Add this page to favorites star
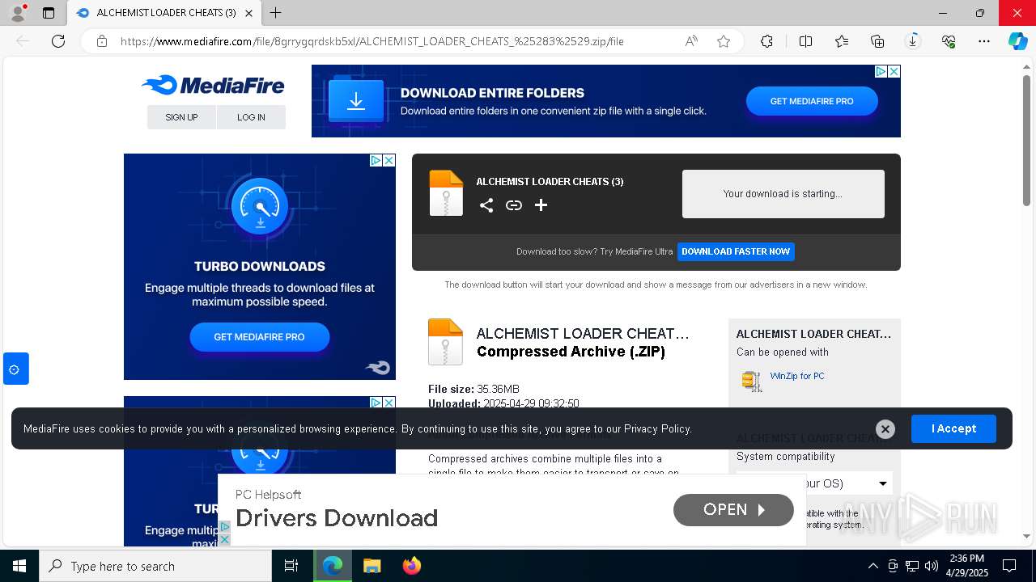Screen dimensions: 1036x582 click(x=724, y=41)
